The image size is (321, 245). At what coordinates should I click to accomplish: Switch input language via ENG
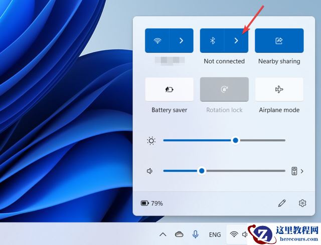(x=215, y=234)
